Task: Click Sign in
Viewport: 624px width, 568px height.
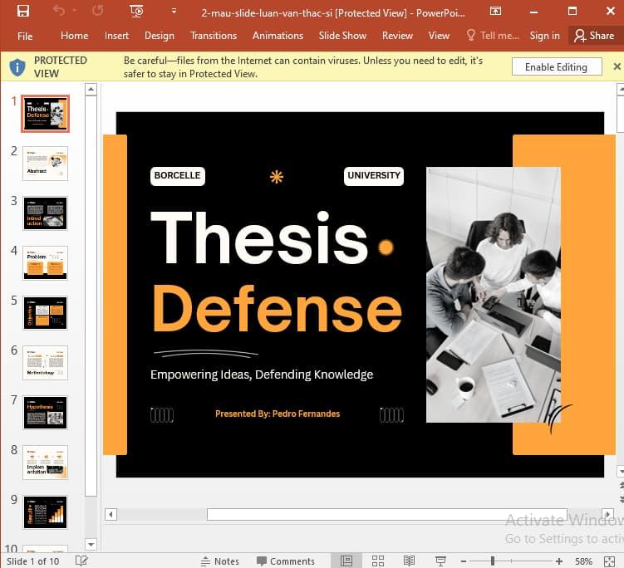Action: [544, 36]
